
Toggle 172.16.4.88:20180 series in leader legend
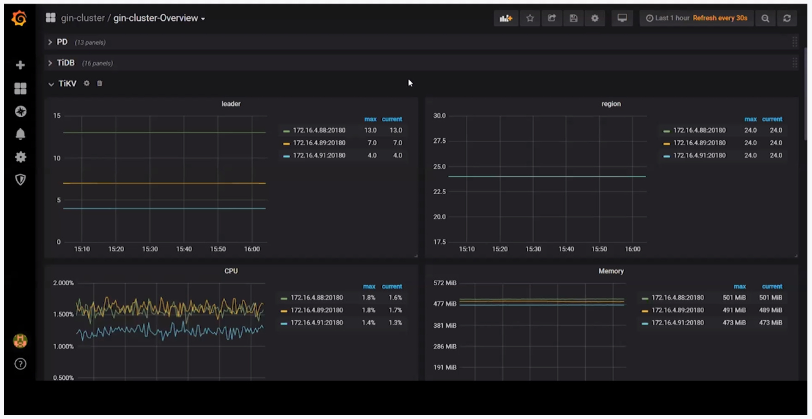[x=319, y=131]
